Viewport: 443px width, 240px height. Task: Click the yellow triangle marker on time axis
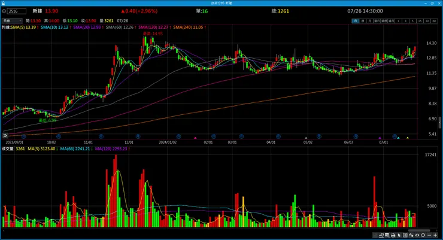[x=408, y=138]
